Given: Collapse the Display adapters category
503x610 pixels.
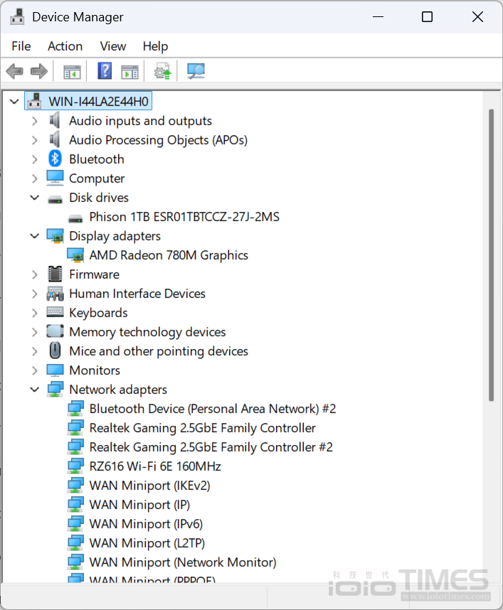Looking at the screenshot, I should [34, 236].
